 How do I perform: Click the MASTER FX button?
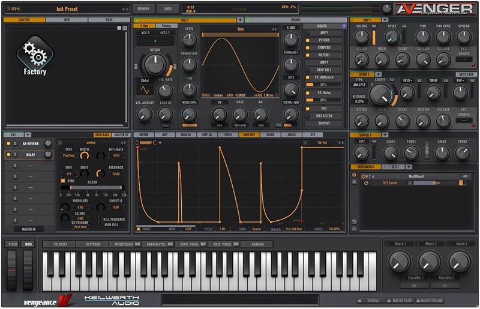click(29, 229)
